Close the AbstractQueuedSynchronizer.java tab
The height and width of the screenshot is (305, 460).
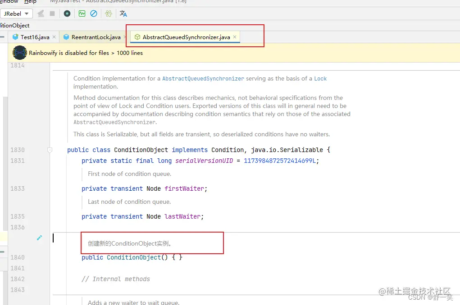pyautogui.click(x=235, y=37)
